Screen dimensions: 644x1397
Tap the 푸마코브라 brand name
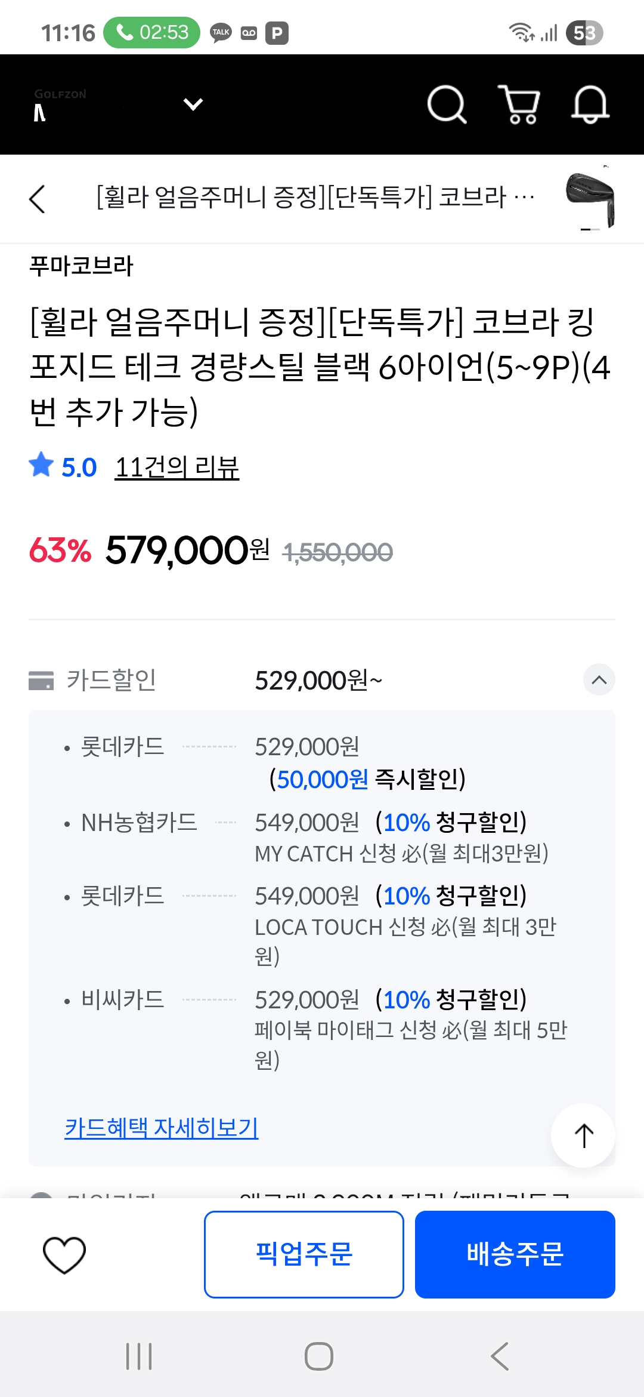coord(82,266)
